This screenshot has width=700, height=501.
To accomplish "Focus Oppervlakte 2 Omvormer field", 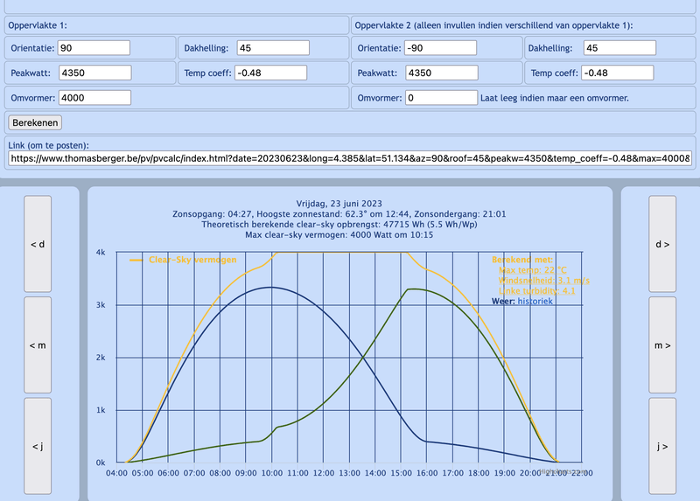I will pyautogui.click(x=441, y=98).
